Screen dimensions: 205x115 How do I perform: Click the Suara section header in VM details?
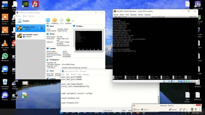tap(52, 71)
